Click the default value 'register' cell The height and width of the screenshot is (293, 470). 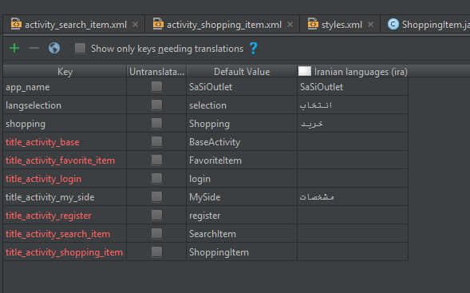coord(242,216)
